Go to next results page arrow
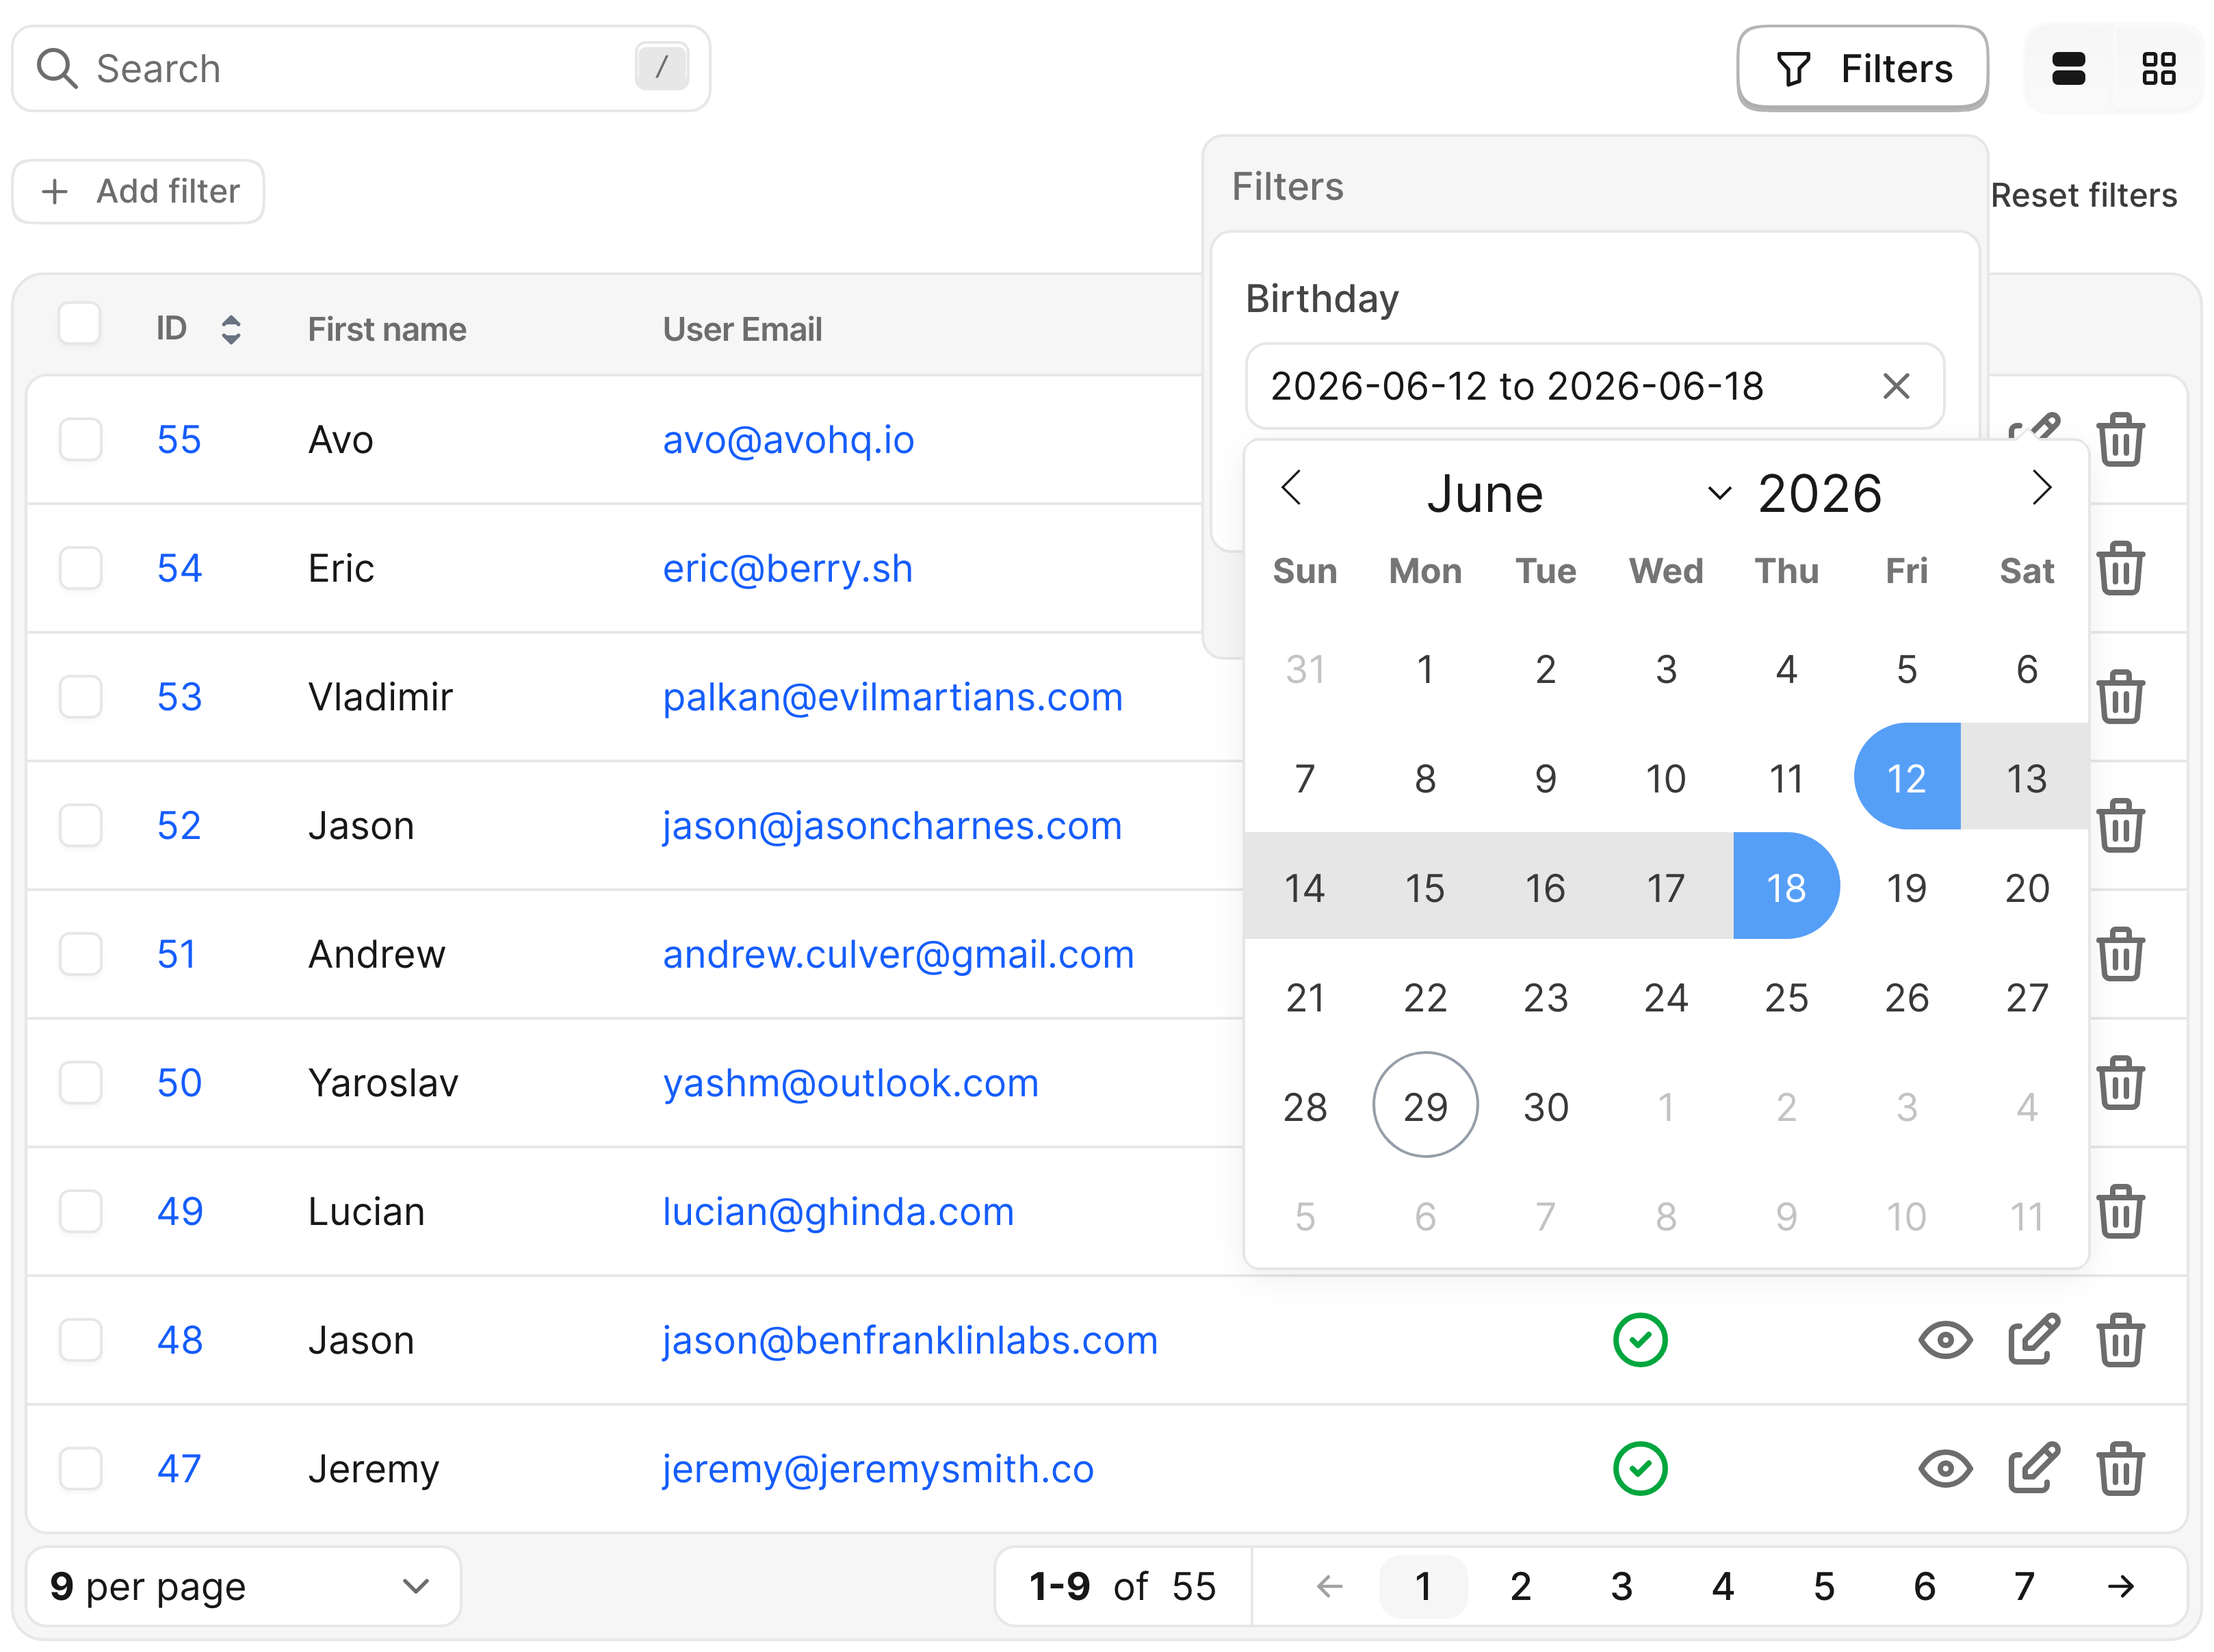This screenshot has height=1652, width=2214. [2121, 1586]
